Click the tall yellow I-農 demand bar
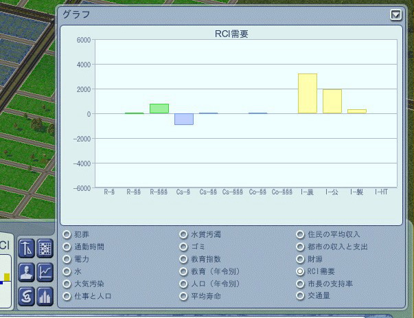 (308, 93)
